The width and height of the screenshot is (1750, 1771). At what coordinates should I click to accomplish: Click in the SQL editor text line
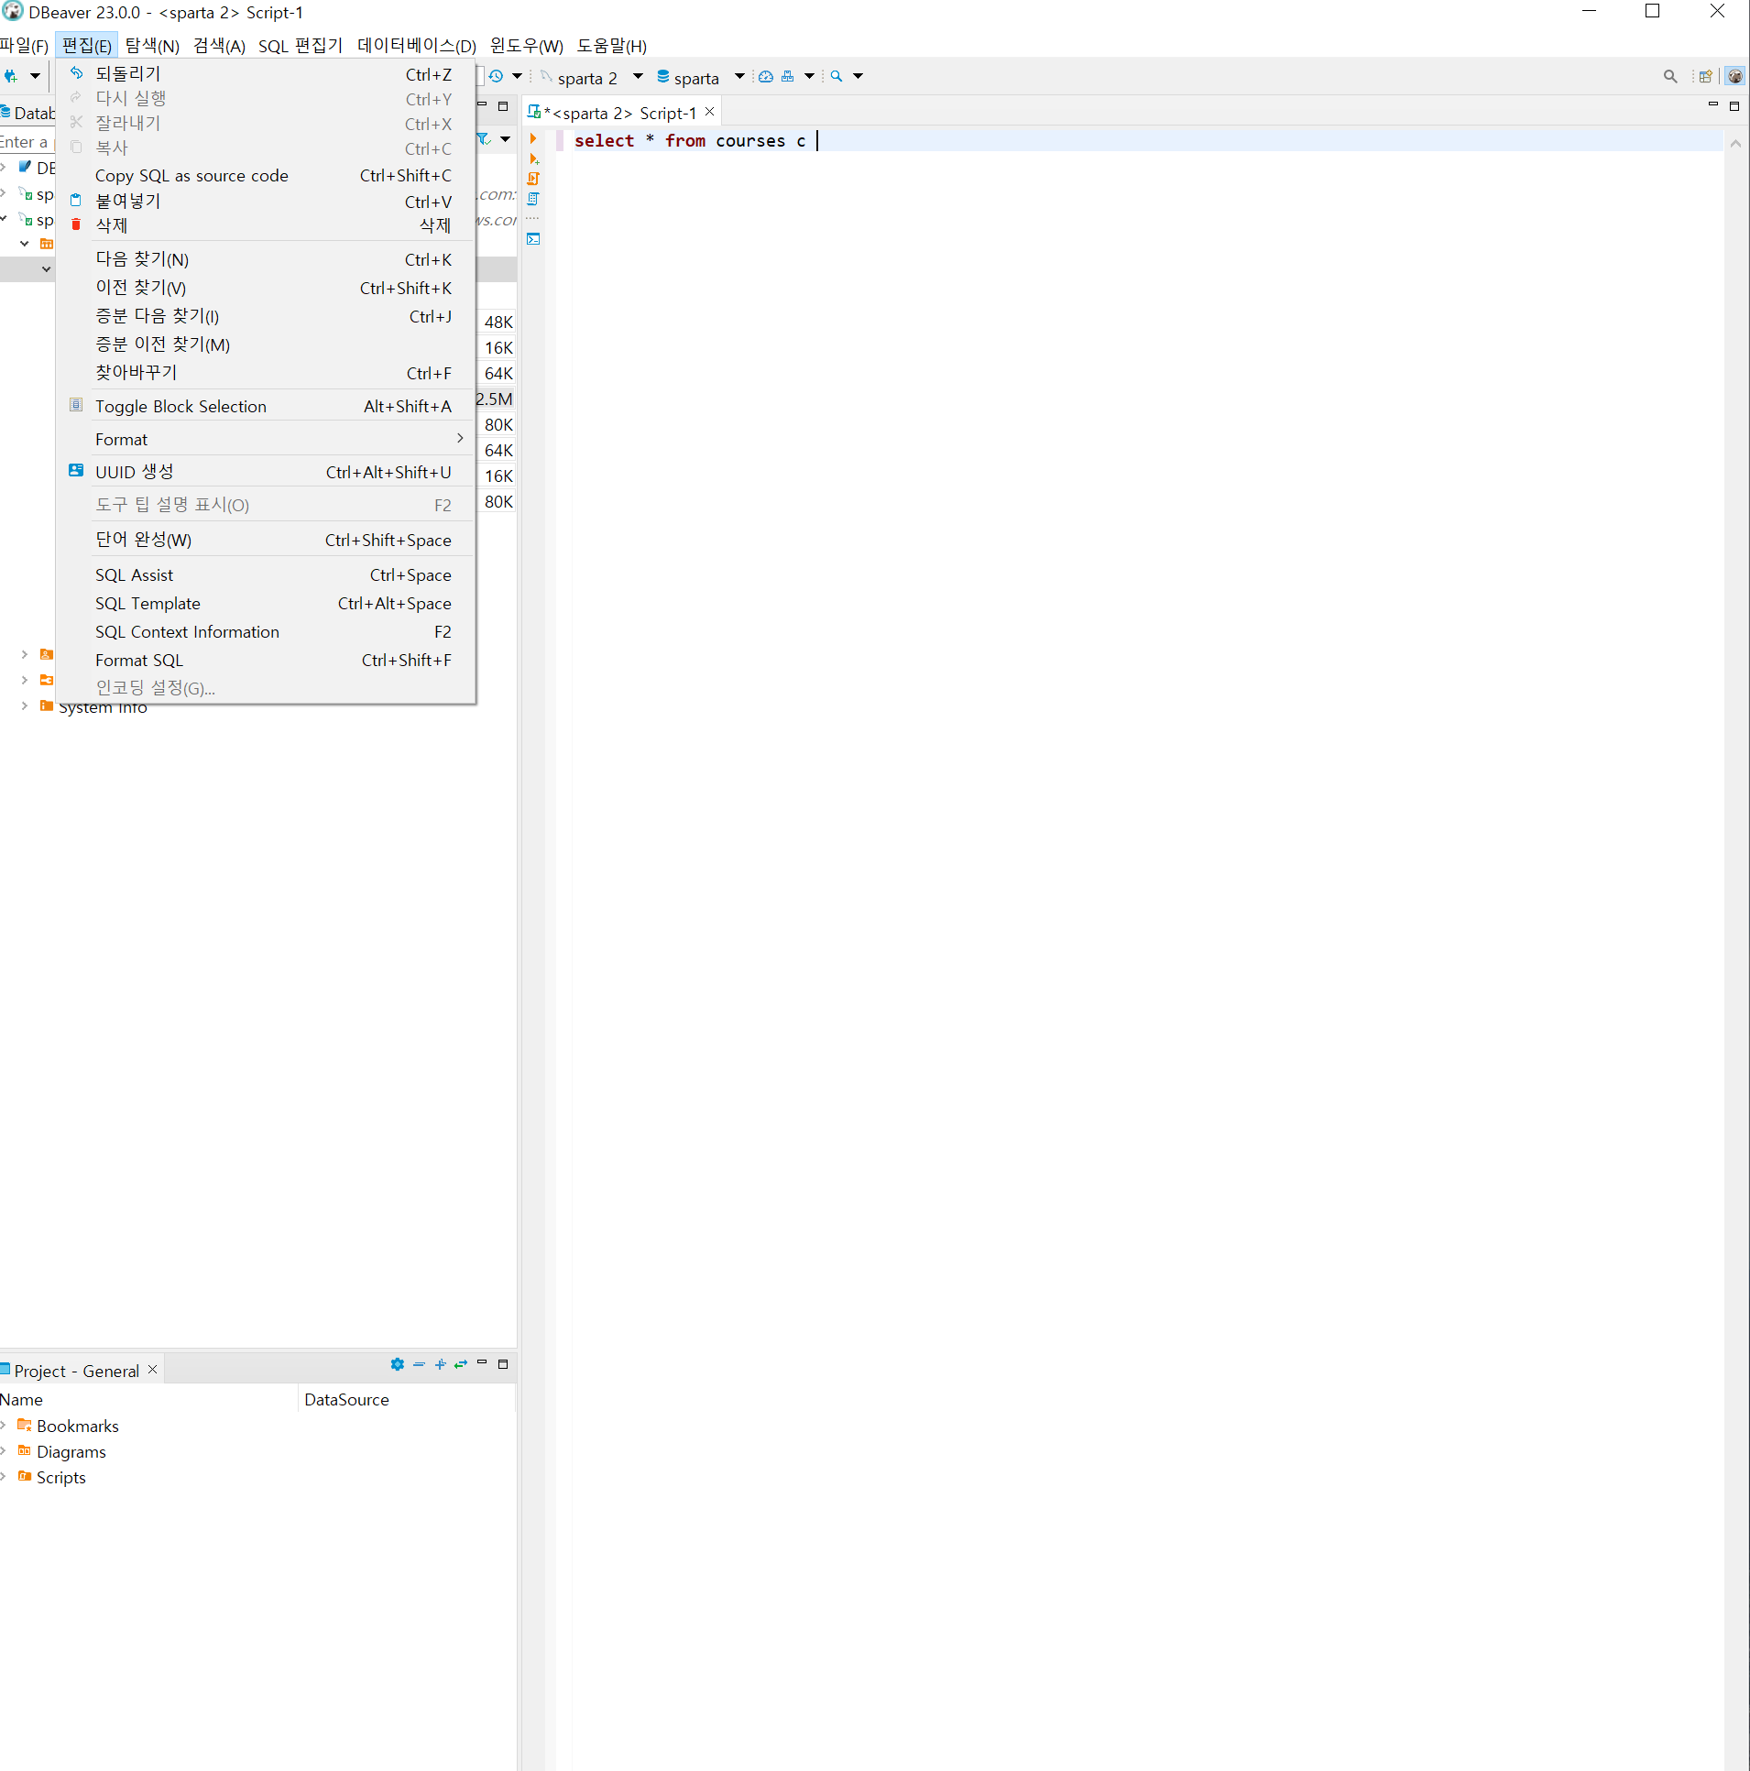1146,140
